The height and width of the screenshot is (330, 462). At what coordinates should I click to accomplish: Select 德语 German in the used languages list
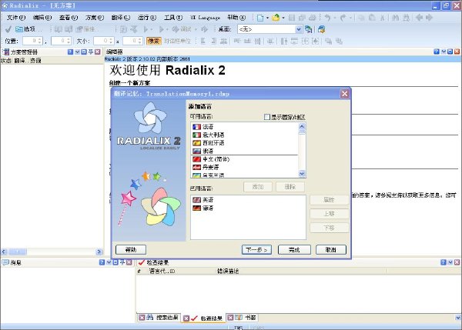(x=248, y=208)
